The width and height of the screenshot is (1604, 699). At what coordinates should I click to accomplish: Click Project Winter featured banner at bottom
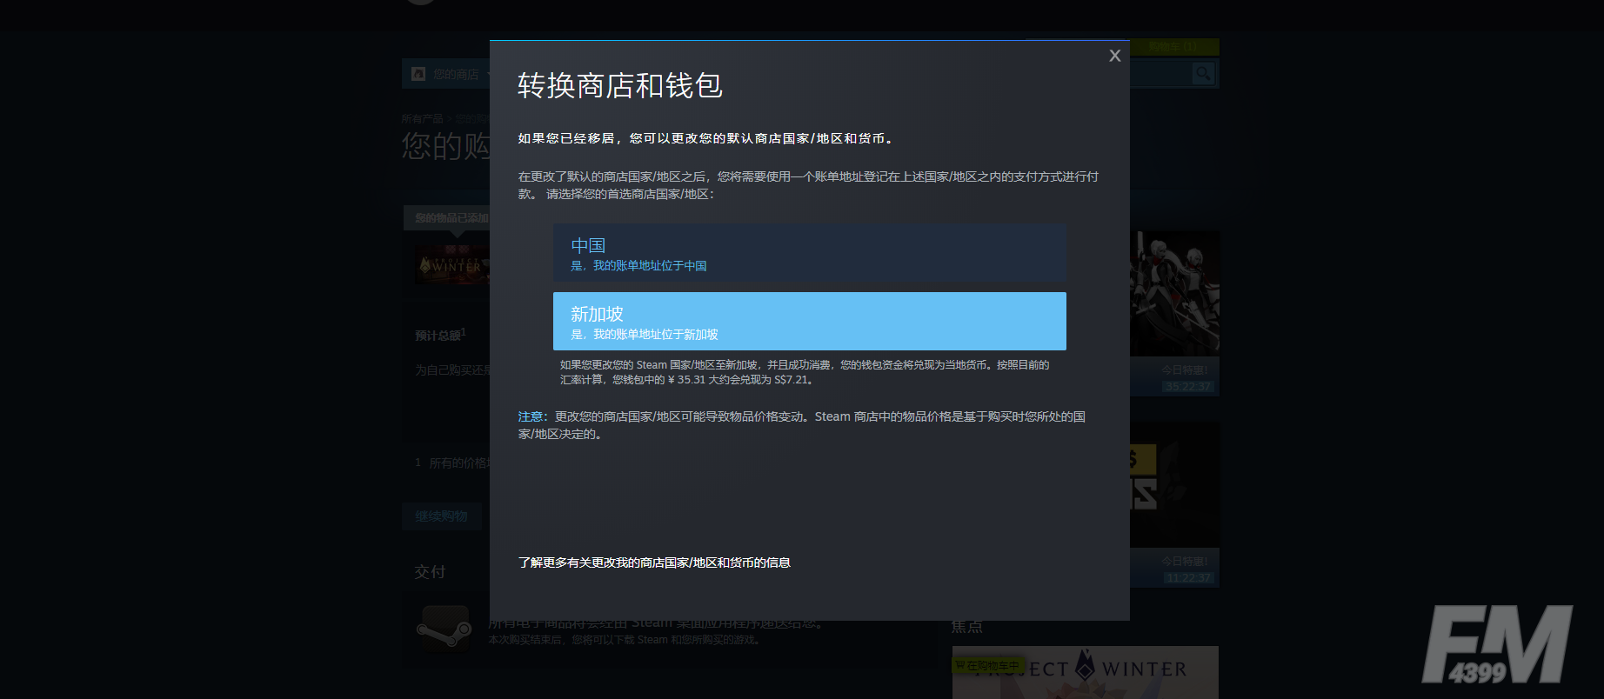point(1085,672)
